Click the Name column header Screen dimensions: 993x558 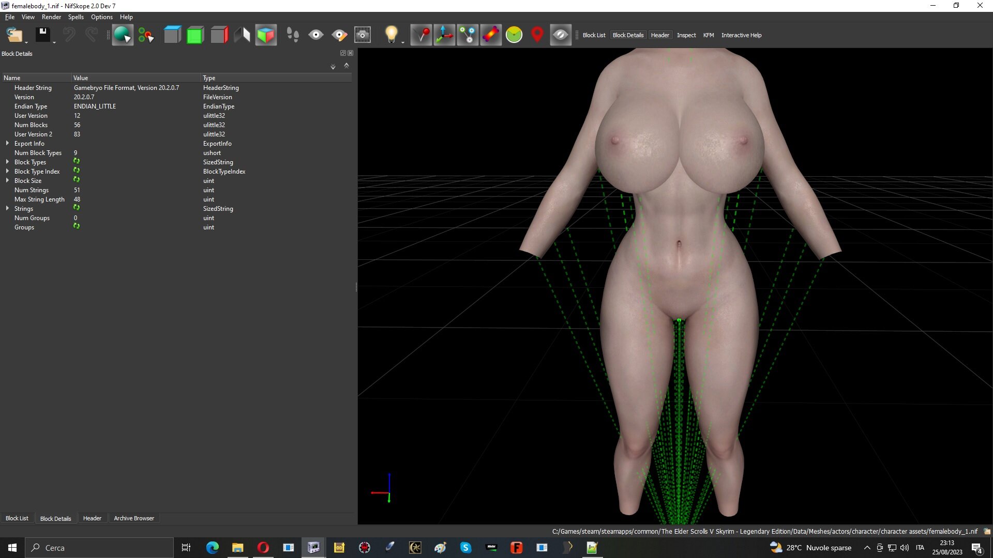click(x=36, y=78)
